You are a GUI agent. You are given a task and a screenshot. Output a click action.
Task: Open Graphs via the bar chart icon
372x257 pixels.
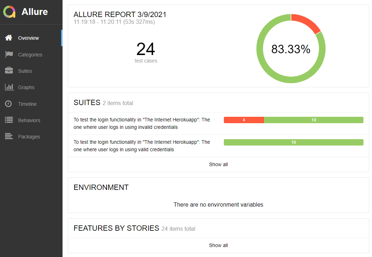click(9, 87)
